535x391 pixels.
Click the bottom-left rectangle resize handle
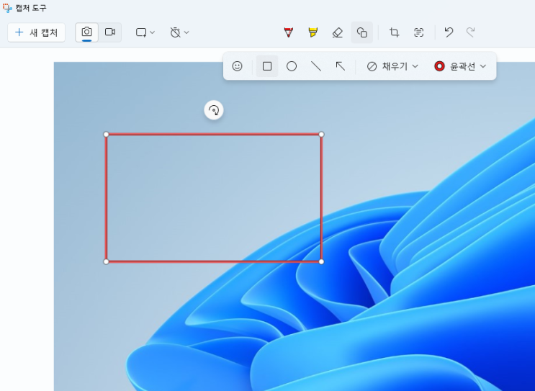pos(106,261)
